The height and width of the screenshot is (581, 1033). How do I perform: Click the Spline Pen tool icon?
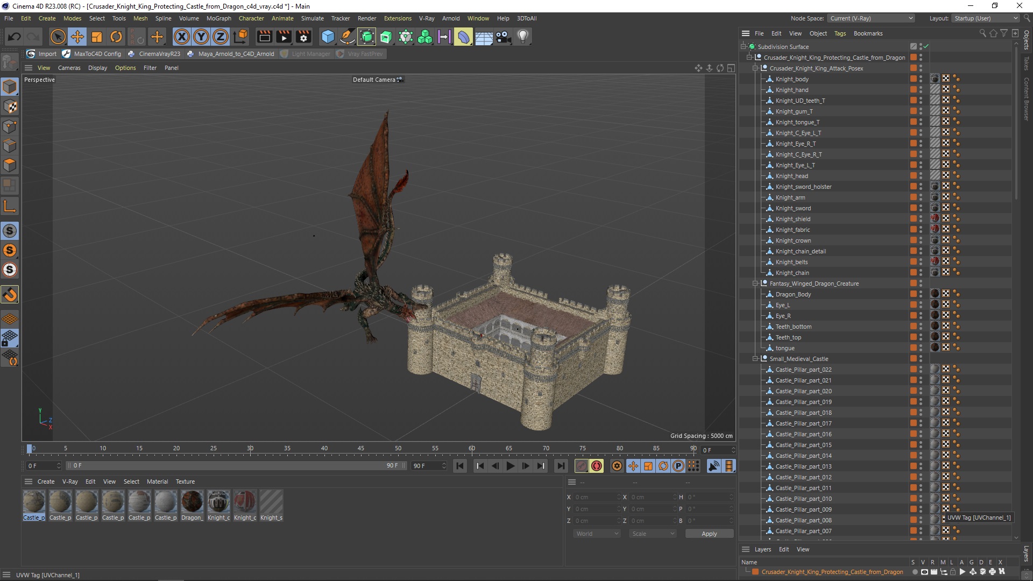(348, 37)
